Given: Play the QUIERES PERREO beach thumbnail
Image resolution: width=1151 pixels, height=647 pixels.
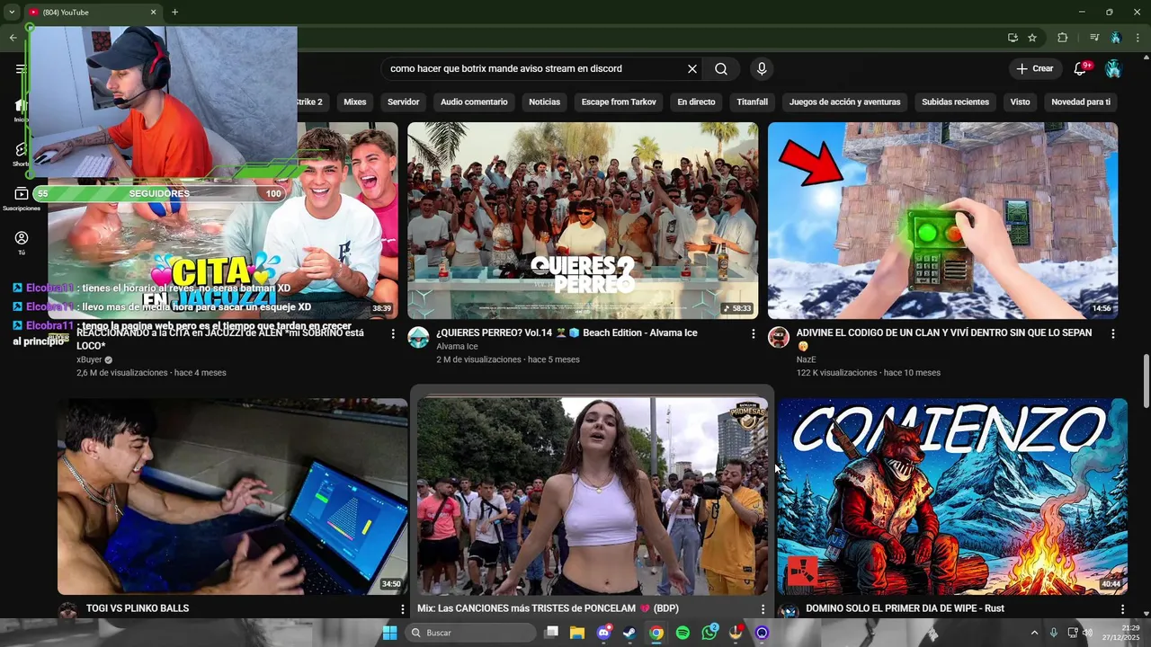Looking at the screenshot, I should pos(583,220).
